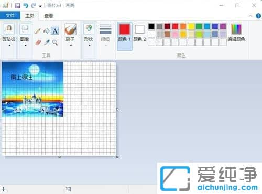Click the Redo arrow icon

tap(34, 6)
